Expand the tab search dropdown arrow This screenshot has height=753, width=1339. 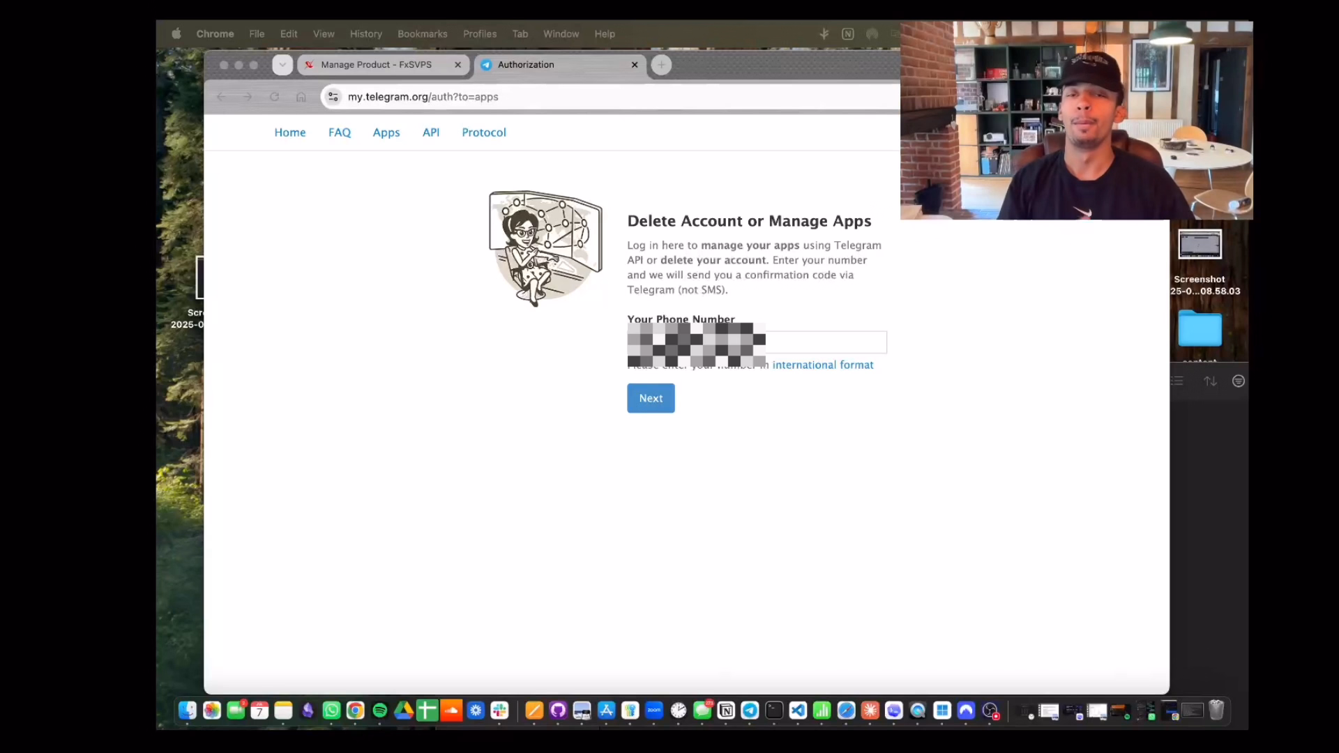tap(282, 65)
